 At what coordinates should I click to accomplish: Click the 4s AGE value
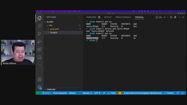click(x=134, y=38)
